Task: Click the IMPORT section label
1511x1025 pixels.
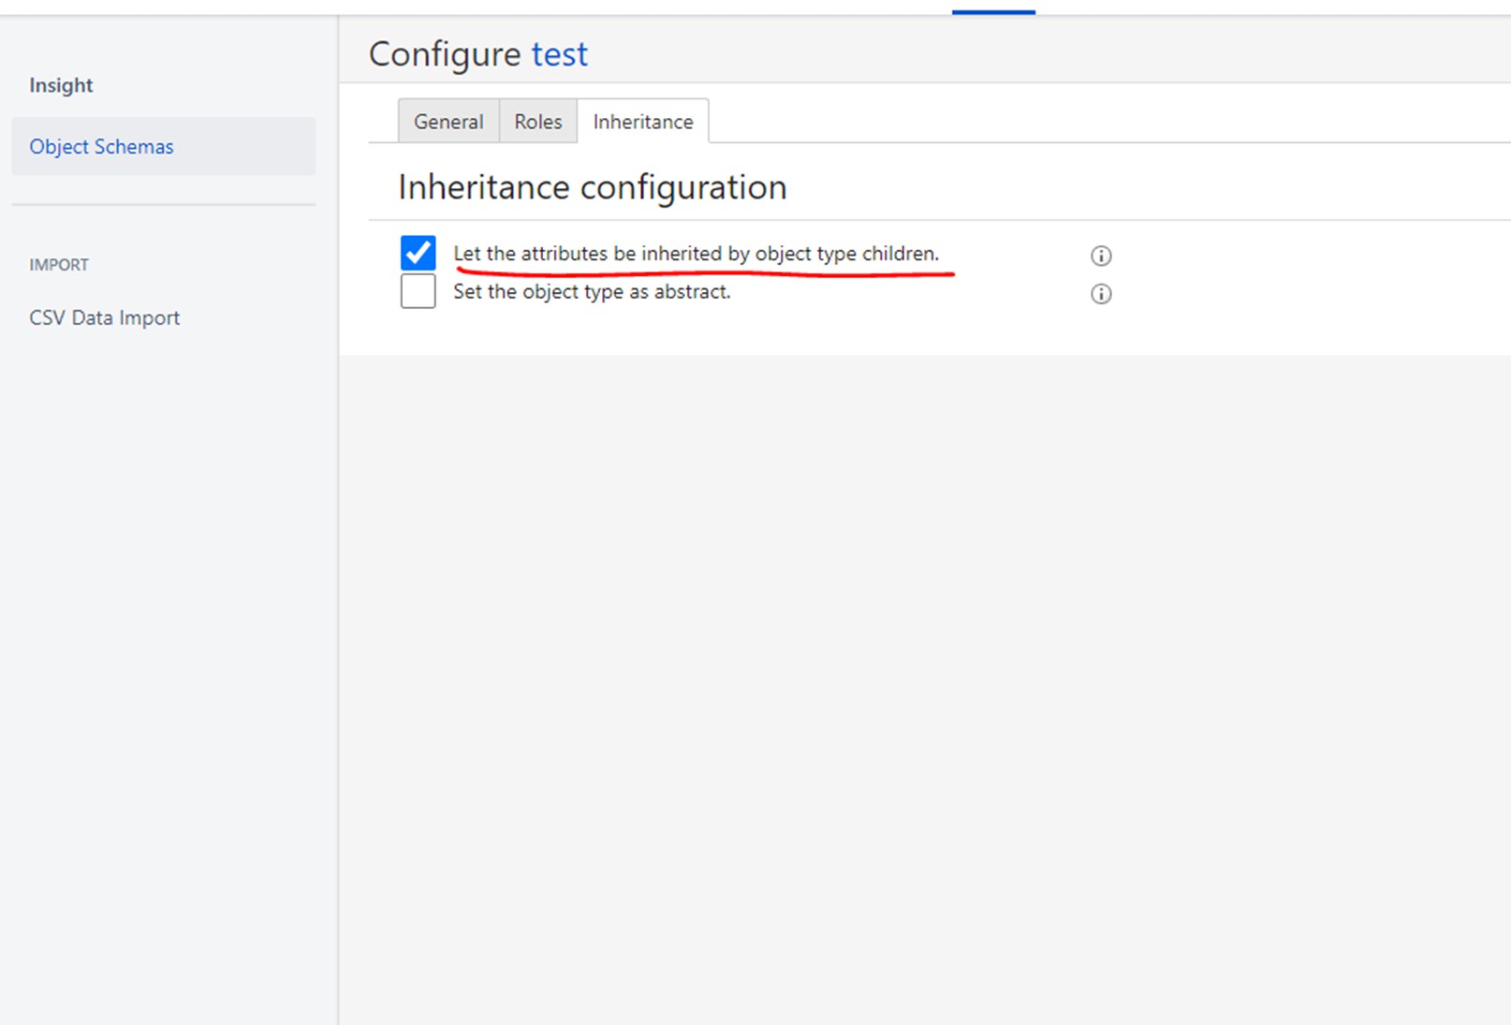Action: (59, 265)
